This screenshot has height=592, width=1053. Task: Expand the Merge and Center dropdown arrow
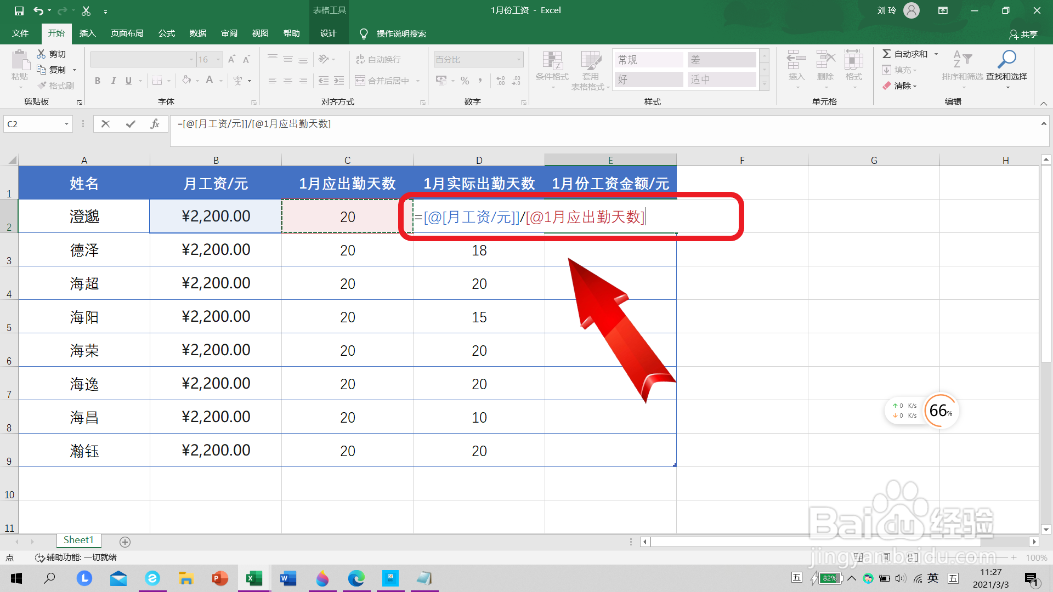(x=418, y=81)
